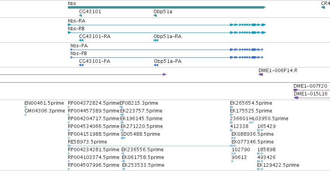
Task: Click the 'EK088936.5prime' label
Action: [252, 134]
